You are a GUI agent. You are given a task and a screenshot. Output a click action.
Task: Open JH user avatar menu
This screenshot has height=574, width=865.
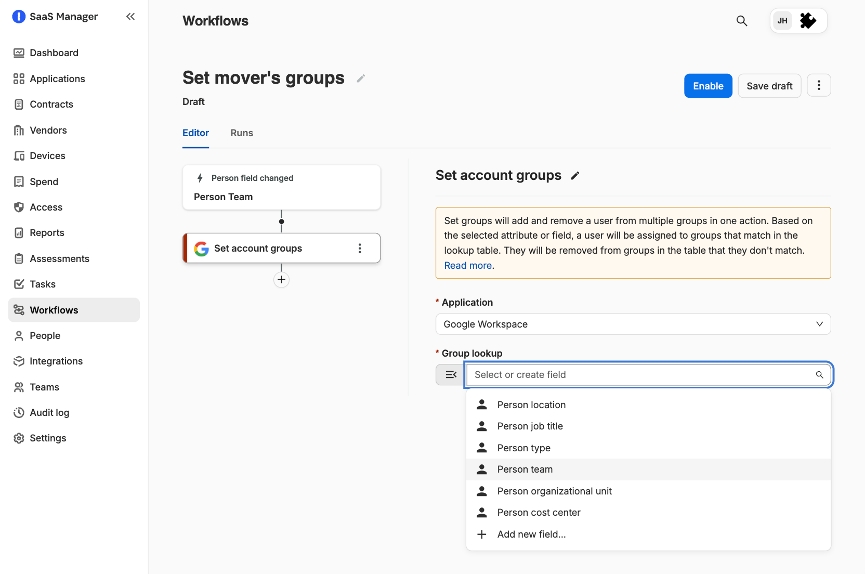782,21
